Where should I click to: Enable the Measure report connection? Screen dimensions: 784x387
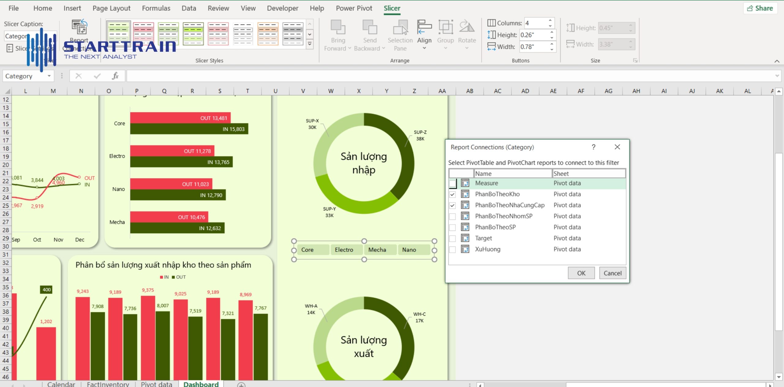(453, 183)
